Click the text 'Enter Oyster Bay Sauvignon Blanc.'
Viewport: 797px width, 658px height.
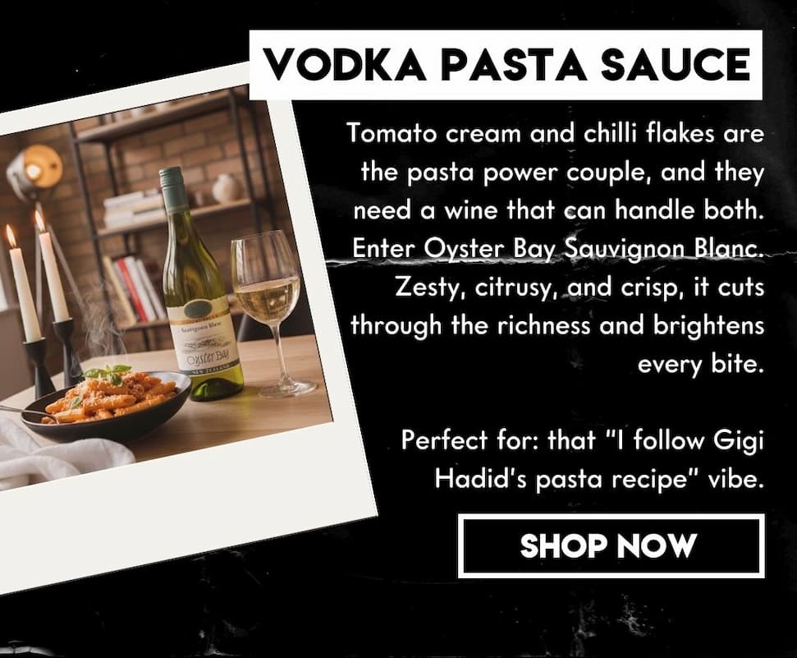click(558, 248)
